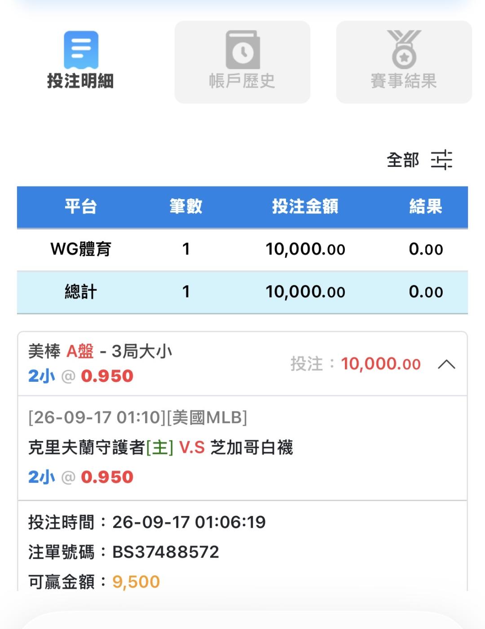Click the 總計 summary row

pyautogui.click(x=242, y=292)
